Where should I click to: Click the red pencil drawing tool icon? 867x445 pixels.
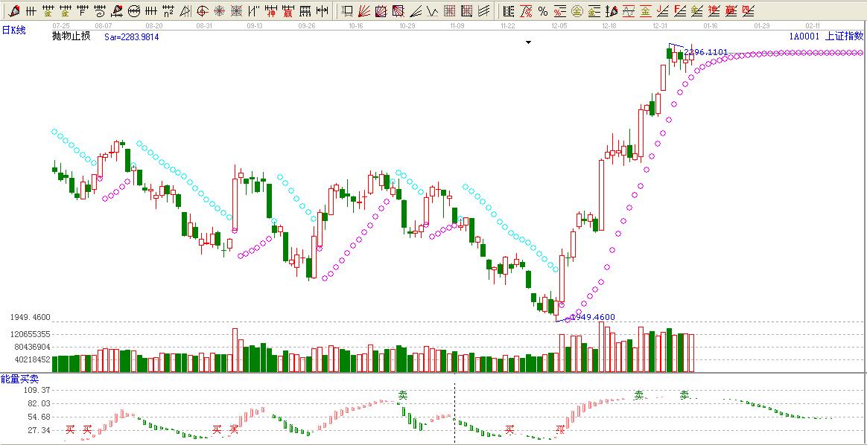coord(14,11)
